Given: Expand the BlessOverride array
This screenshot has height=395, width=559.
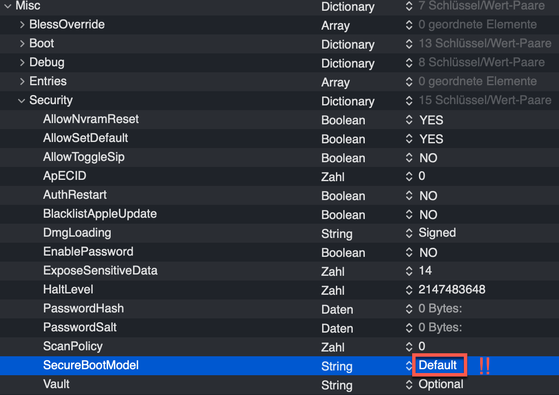Looking at the screenshot, I should pyautogui.click(x=22, y=25).
